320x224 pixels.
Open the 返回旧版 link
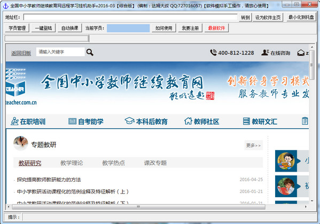pos(21,53)
